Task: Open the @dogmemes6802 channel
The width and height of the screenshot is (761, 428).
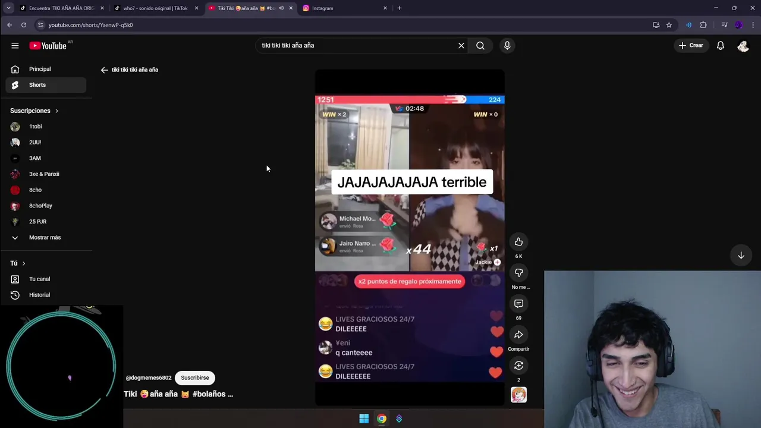Action: (x=149, y=378)
